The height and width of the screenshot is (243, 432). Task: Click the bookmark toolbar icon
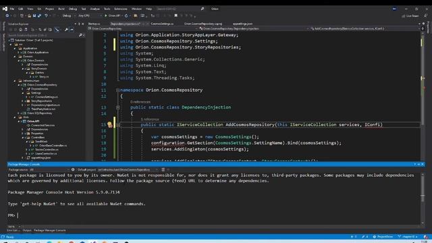click(175, 16)
